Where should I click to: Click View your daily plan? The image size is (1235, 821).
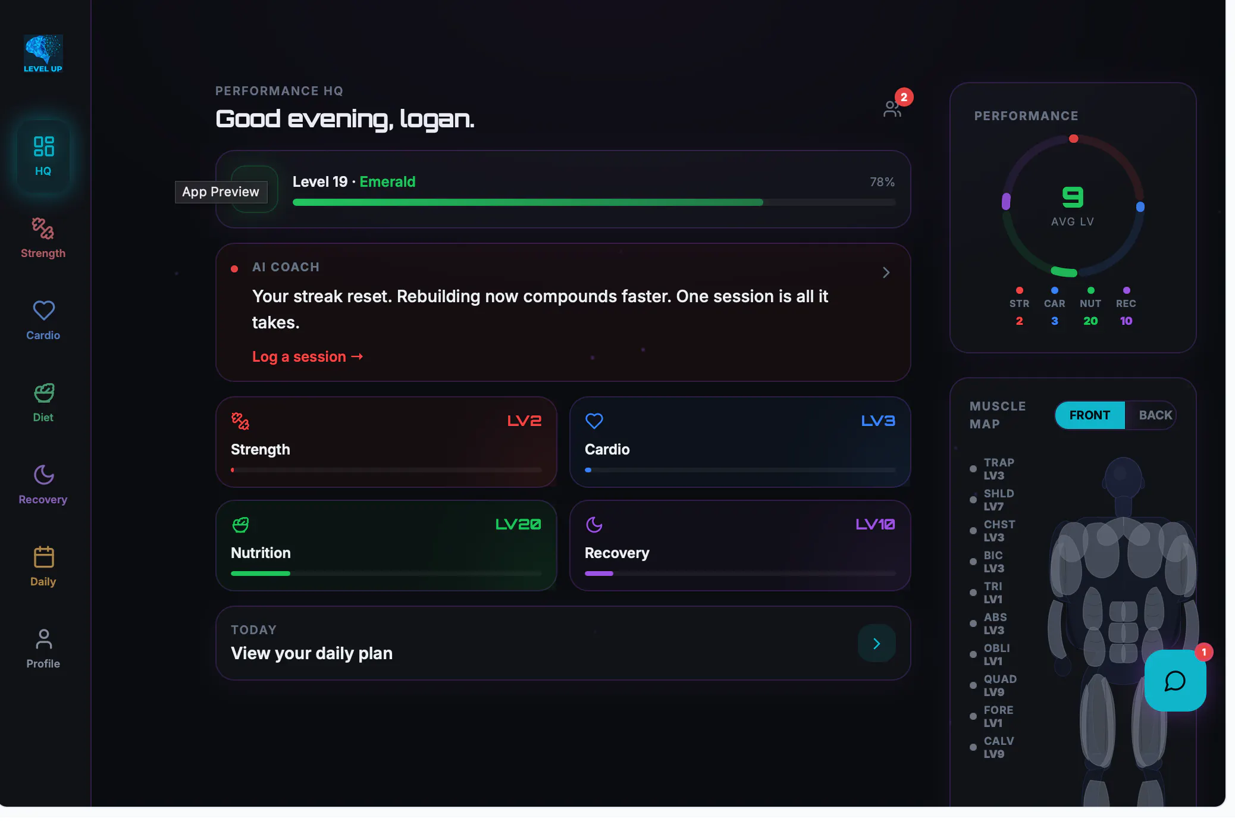tap(312, 653)
